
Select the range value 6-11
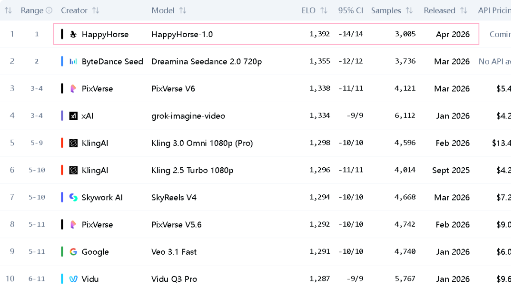[x=37, y=278]
